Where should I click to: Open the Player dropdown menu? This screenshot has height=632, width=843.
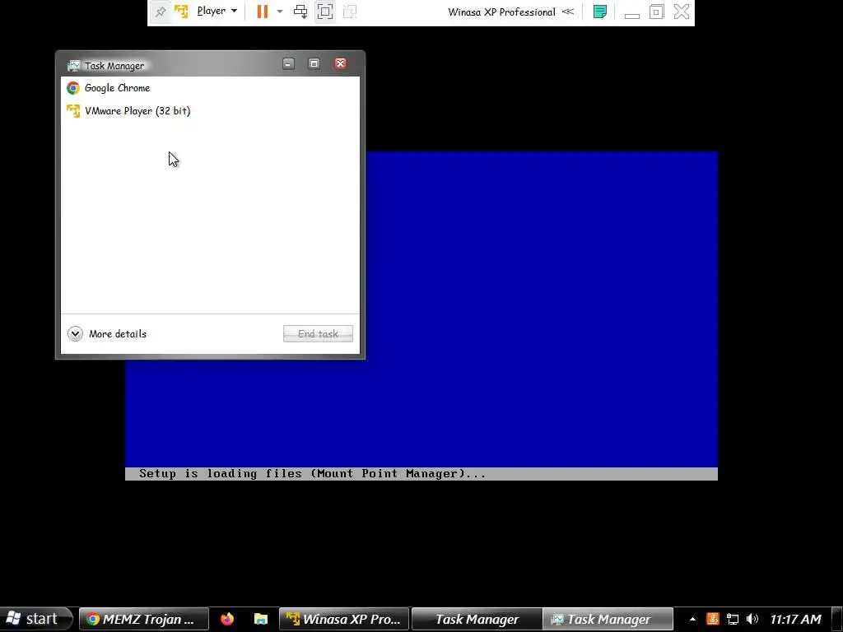(x=217, y=11)
